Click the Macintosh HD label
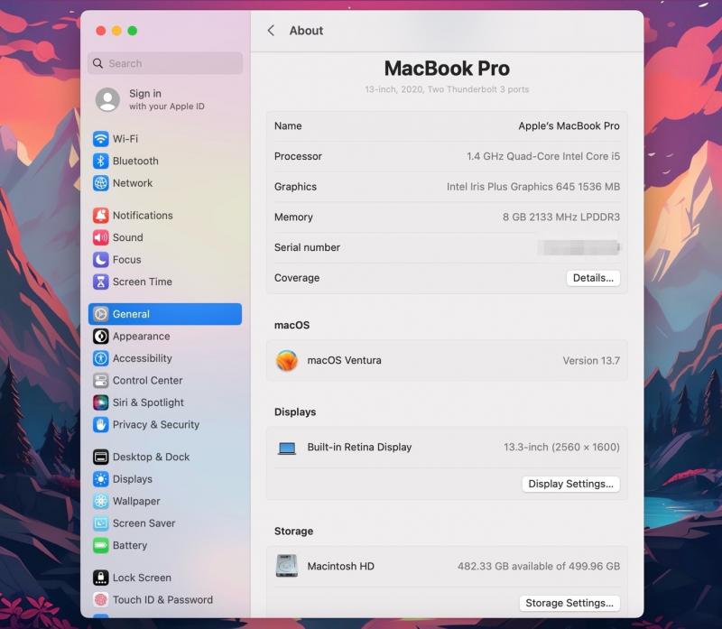722x629 pixels. point(341,566)
